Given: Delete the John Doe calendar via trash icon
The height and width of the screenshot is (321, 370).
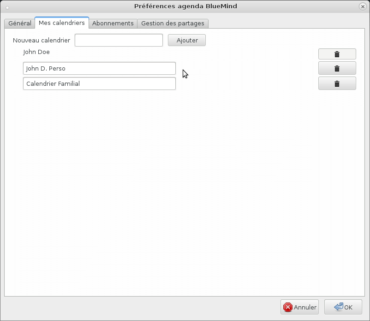Looking at the screenshot, I should [337, 54].
